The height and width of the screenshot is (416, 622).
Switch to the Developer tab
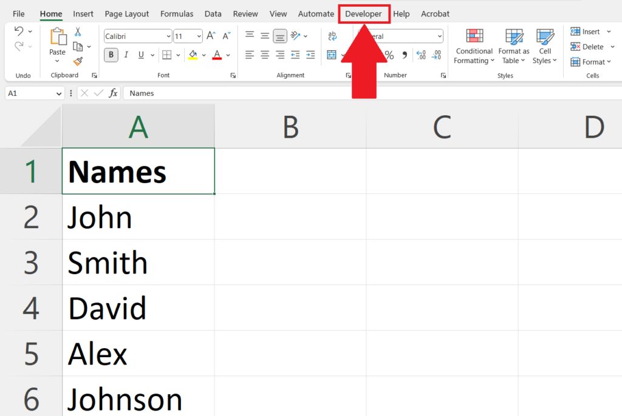364,13
